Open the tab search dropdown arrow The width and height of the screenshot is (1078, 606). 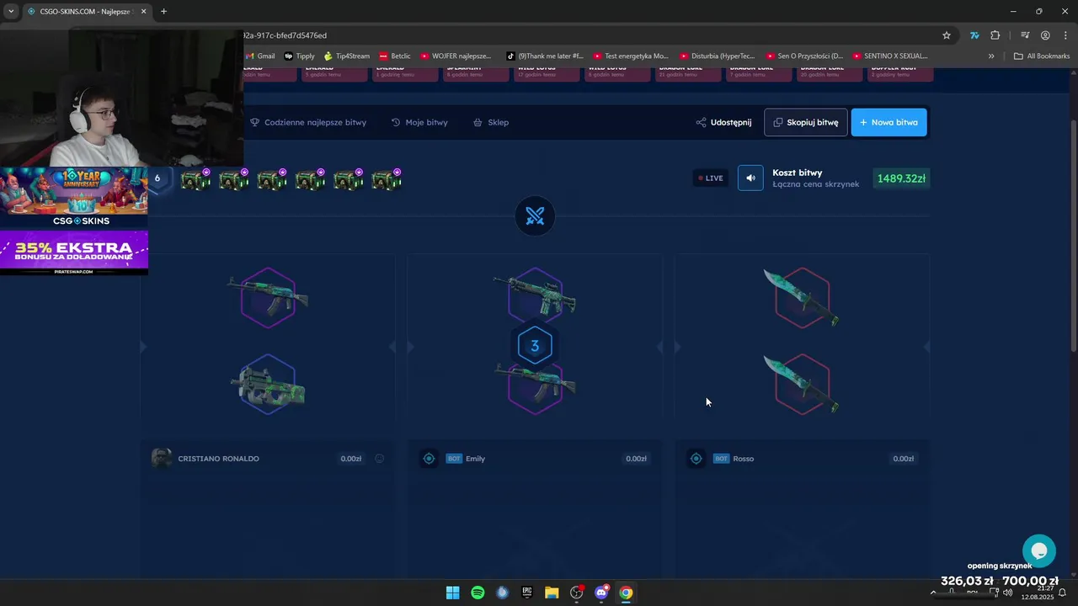point(11,11)
